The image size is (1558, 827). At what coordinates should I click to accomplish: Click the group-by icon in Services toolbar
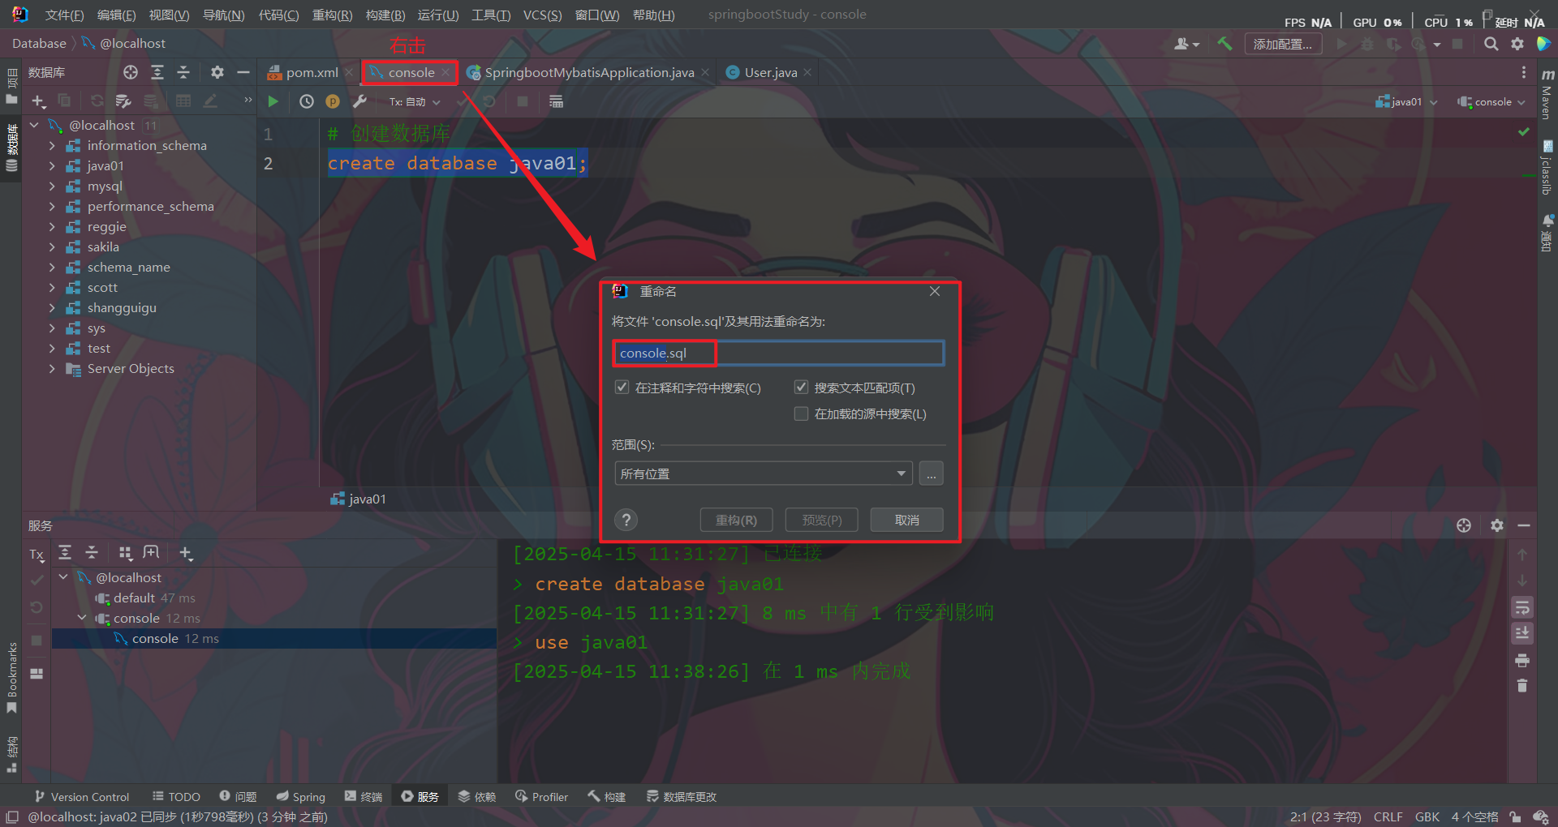pyautogui.click(x=125, y=553)
